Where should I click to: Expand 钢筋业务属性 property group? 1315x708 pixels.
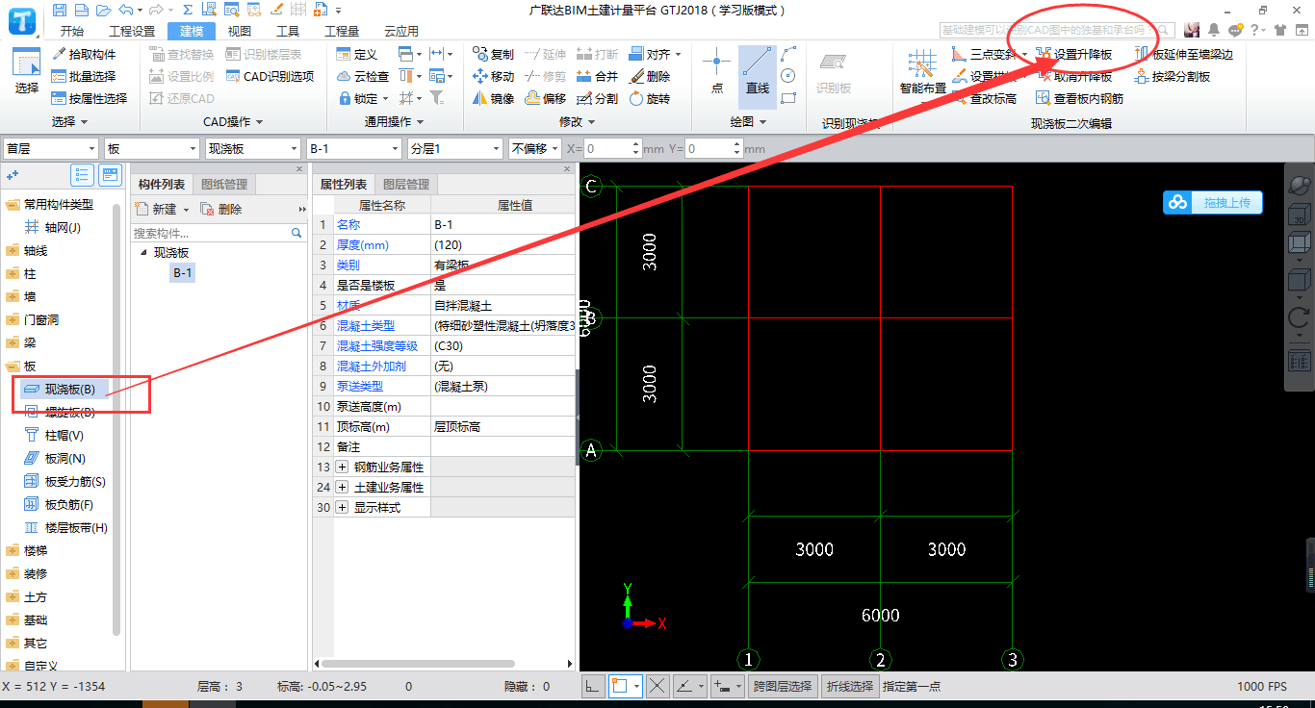(342, 467)
